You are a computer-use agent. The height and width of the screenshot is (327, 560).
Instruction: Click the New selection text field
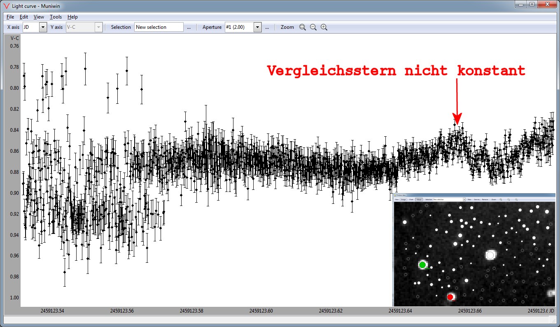click(x=159, y=27)
